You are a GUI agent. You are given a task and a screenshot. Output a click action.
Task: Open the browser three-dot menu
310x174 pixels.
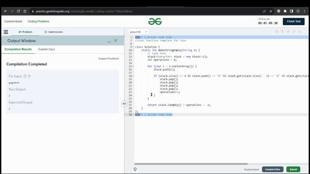pos(304,11)
